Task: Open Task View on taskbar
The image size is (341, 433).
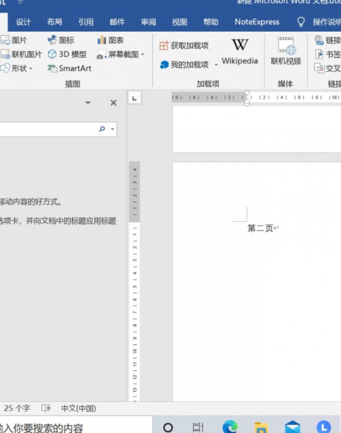Action: pos(198,427)
